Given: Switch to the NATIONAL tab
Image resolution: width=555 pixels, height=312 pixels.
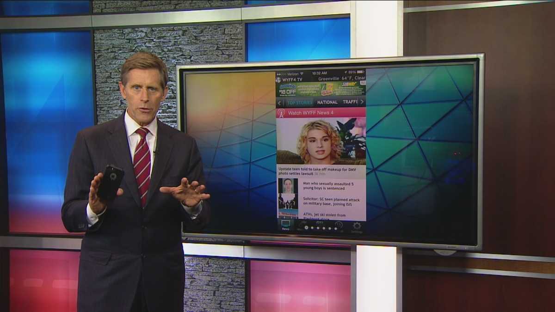Looking at the screenshot, I should coord(327,102).
